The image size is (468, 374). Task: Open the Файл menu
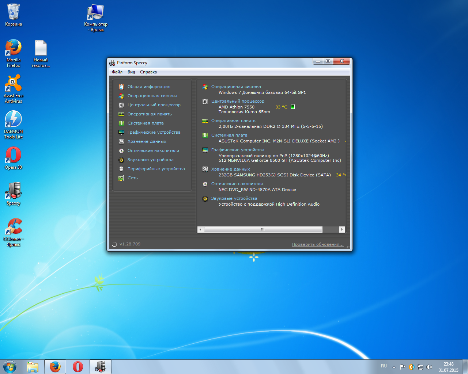117,72
